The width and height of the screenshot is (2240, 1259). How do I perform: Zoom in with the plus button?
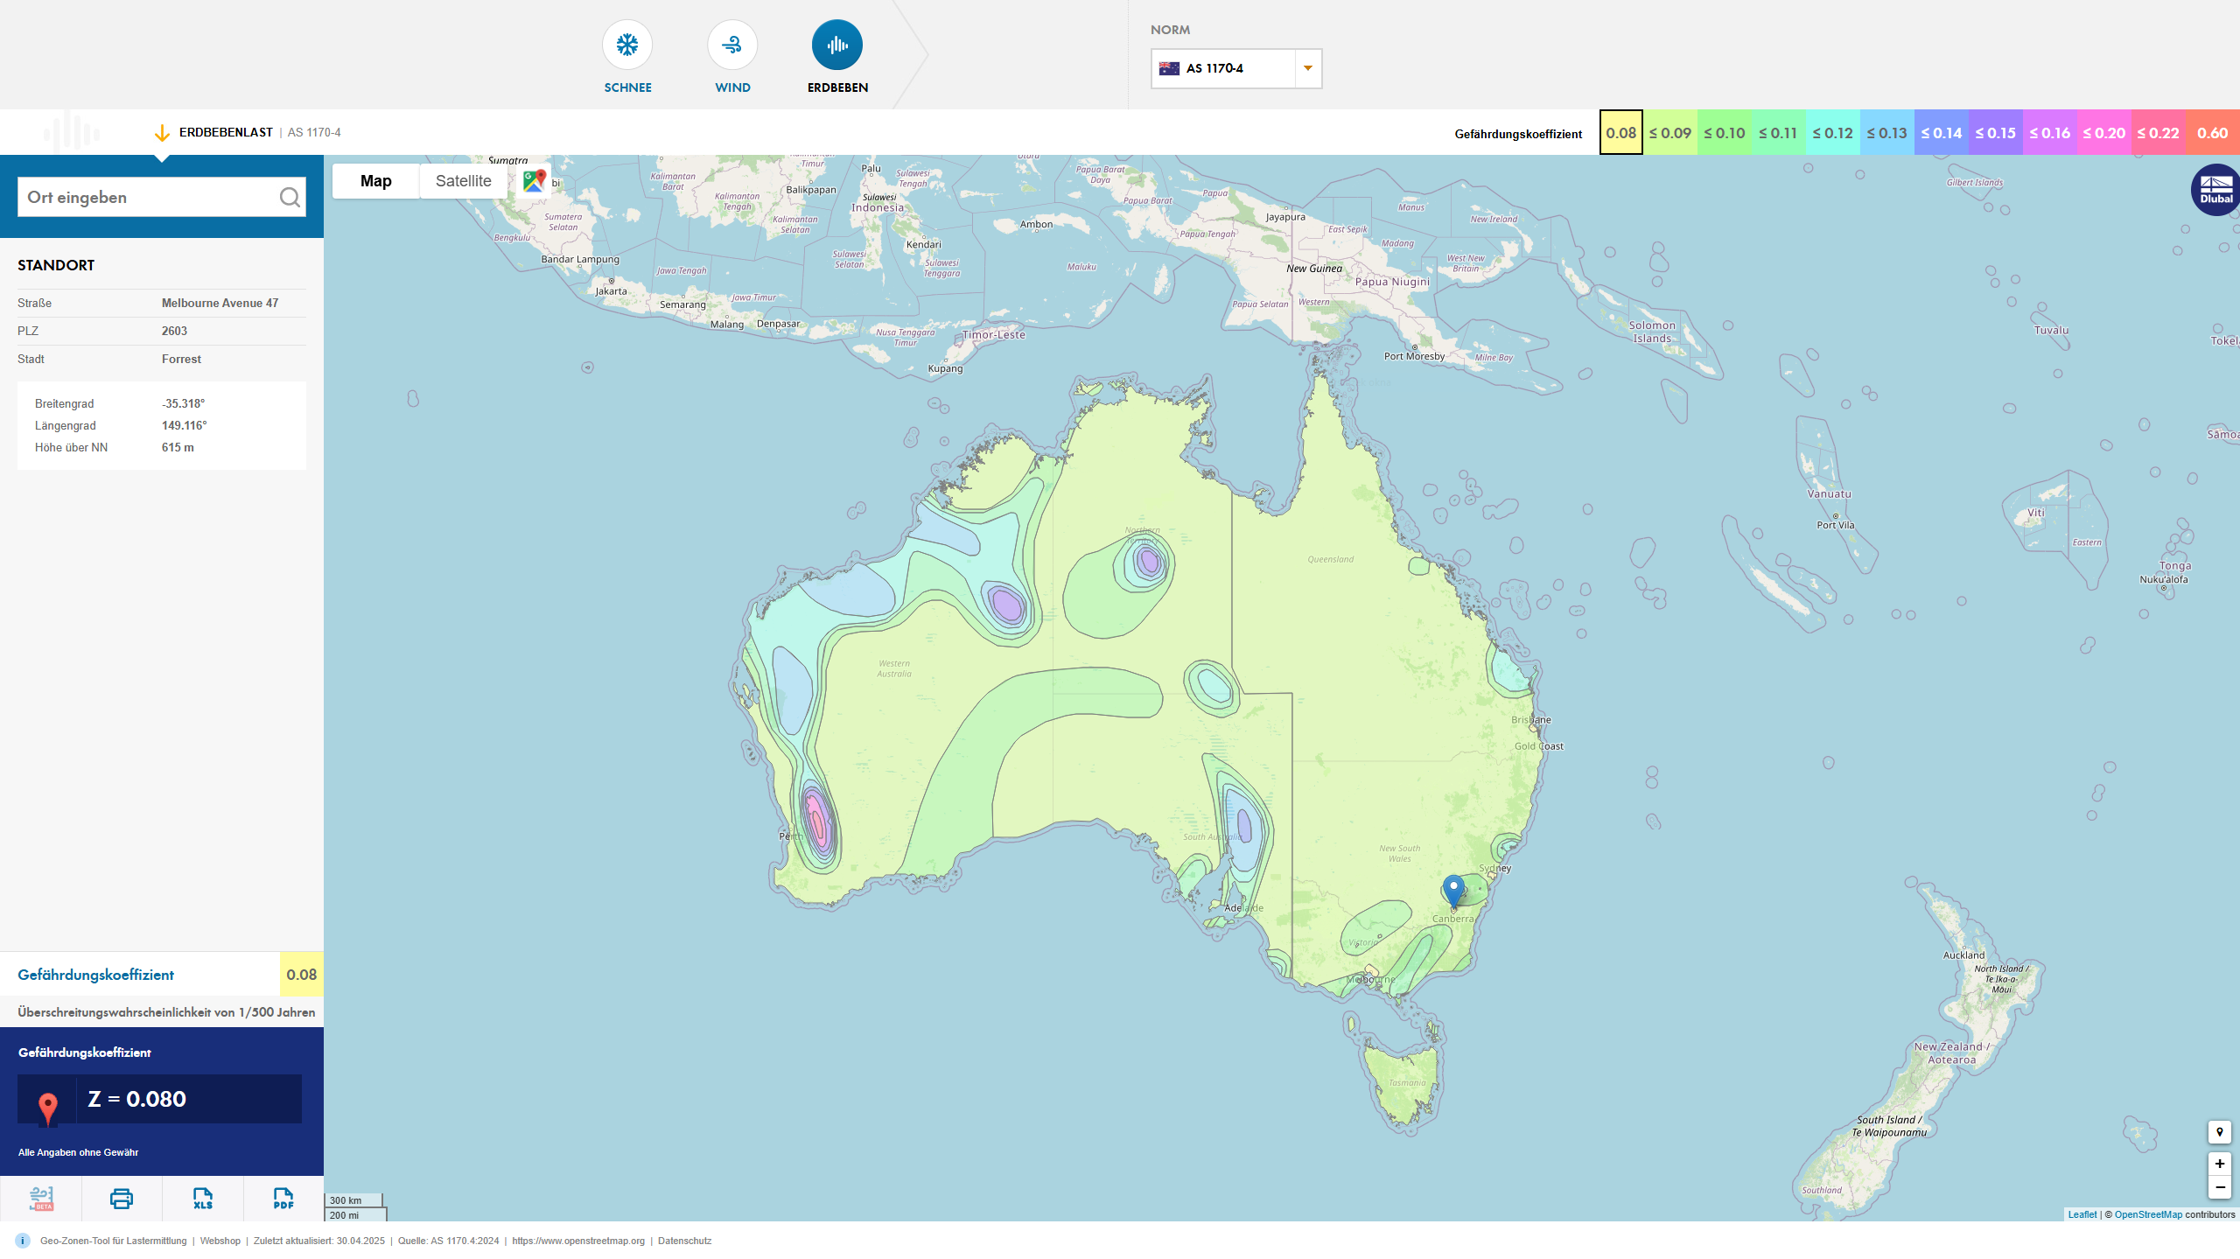tap(2219, 1164)
